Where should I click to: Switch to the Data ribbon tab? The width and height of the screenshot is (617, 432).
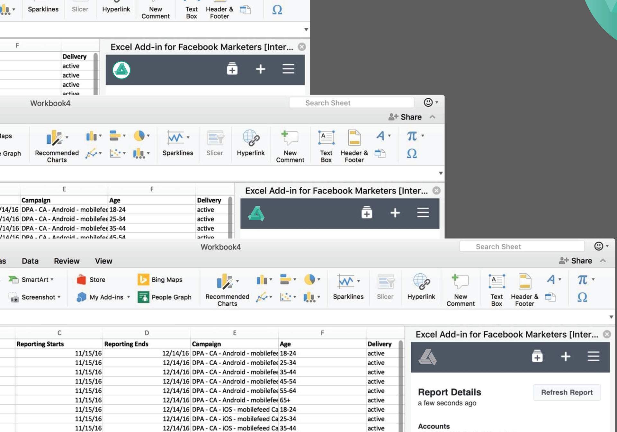tap(30, 261)
